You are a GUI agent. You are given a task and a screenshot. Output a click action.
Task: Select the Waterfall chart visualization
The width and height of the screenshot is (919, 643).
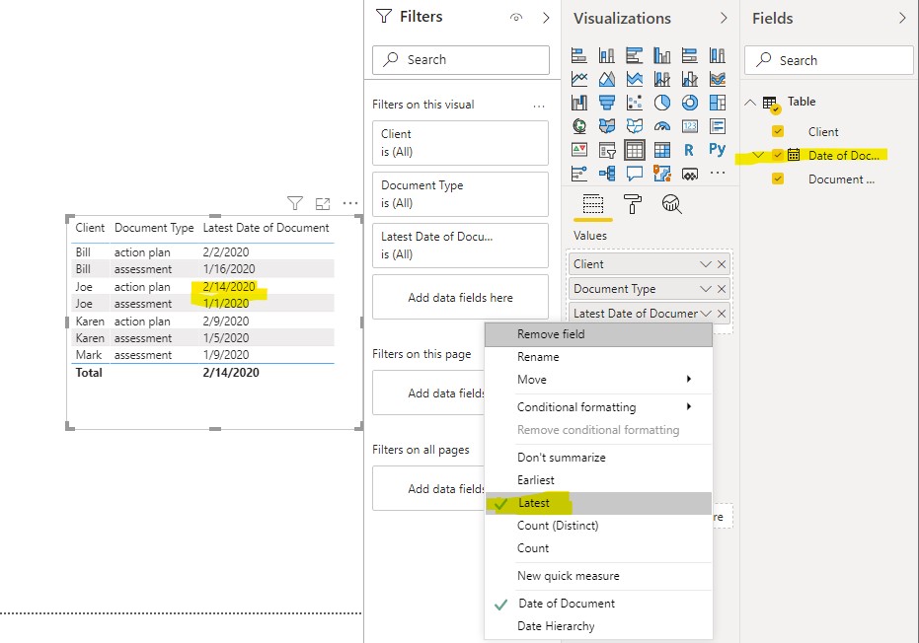[579, 103]
